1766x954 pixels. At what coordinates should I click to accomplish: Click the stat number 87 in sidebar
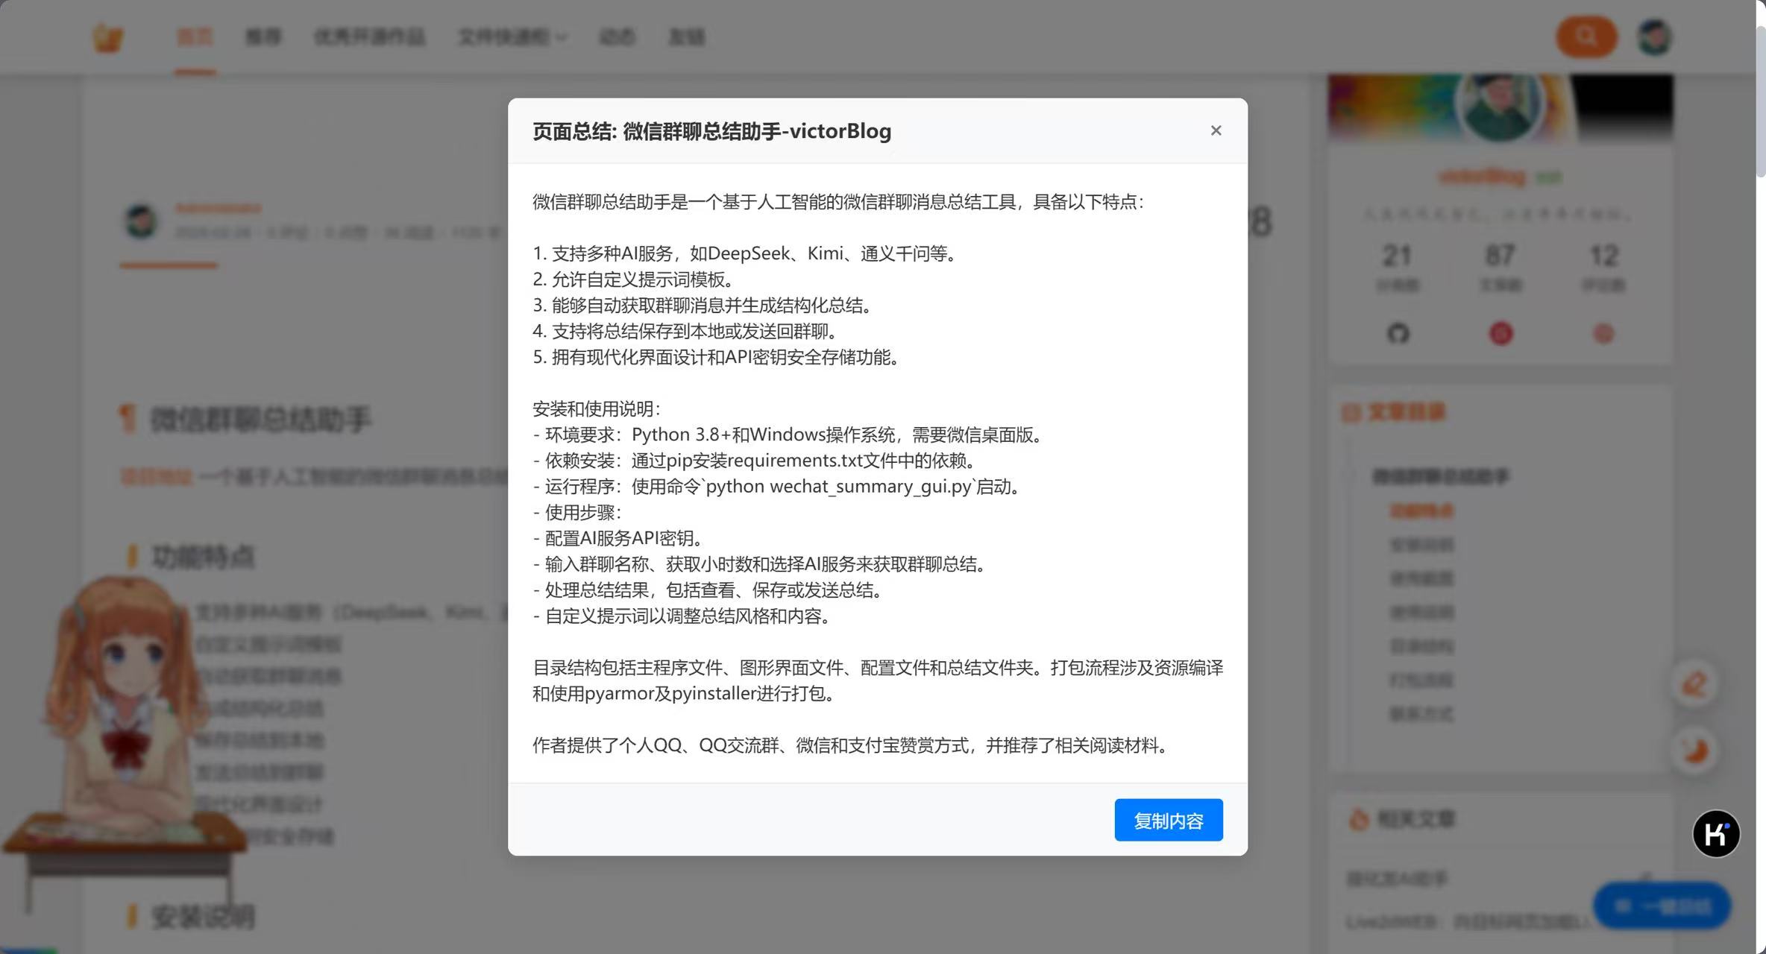click(x=1500, y=256)
